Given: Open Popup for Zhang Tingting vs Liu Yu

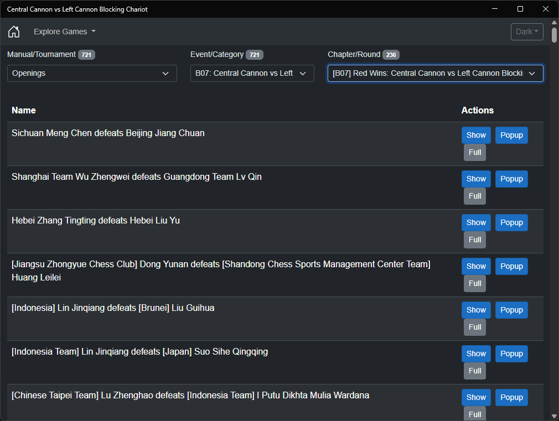Looking at the screenshot, I should point(511,222).
